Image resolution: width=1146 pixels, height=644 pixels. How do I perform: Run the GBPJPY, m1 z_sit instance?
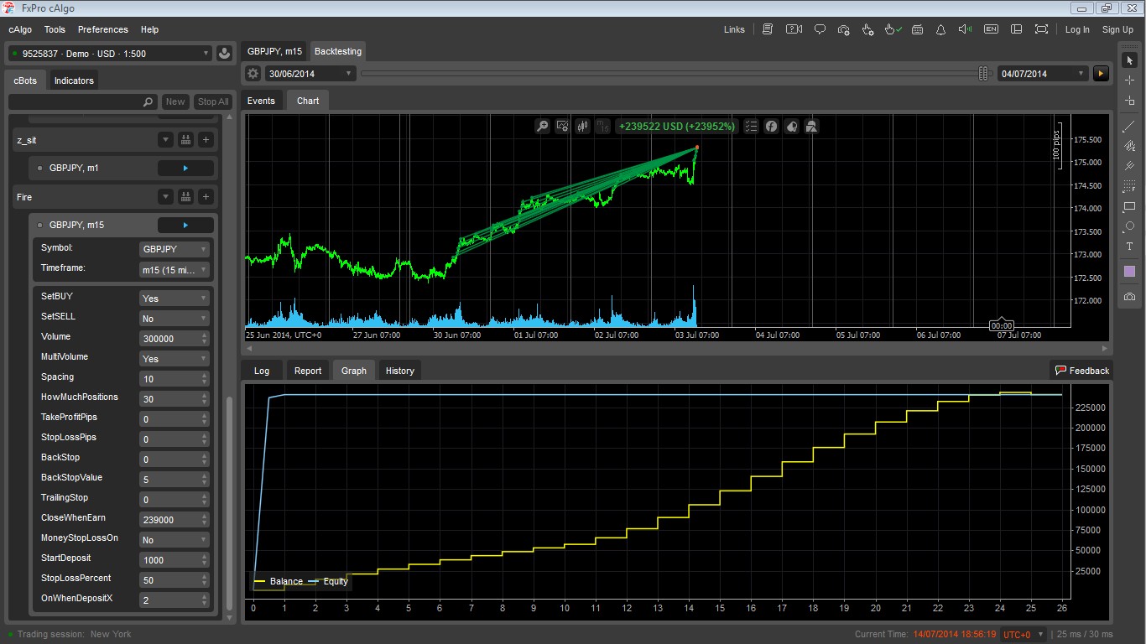coord(185,168)
